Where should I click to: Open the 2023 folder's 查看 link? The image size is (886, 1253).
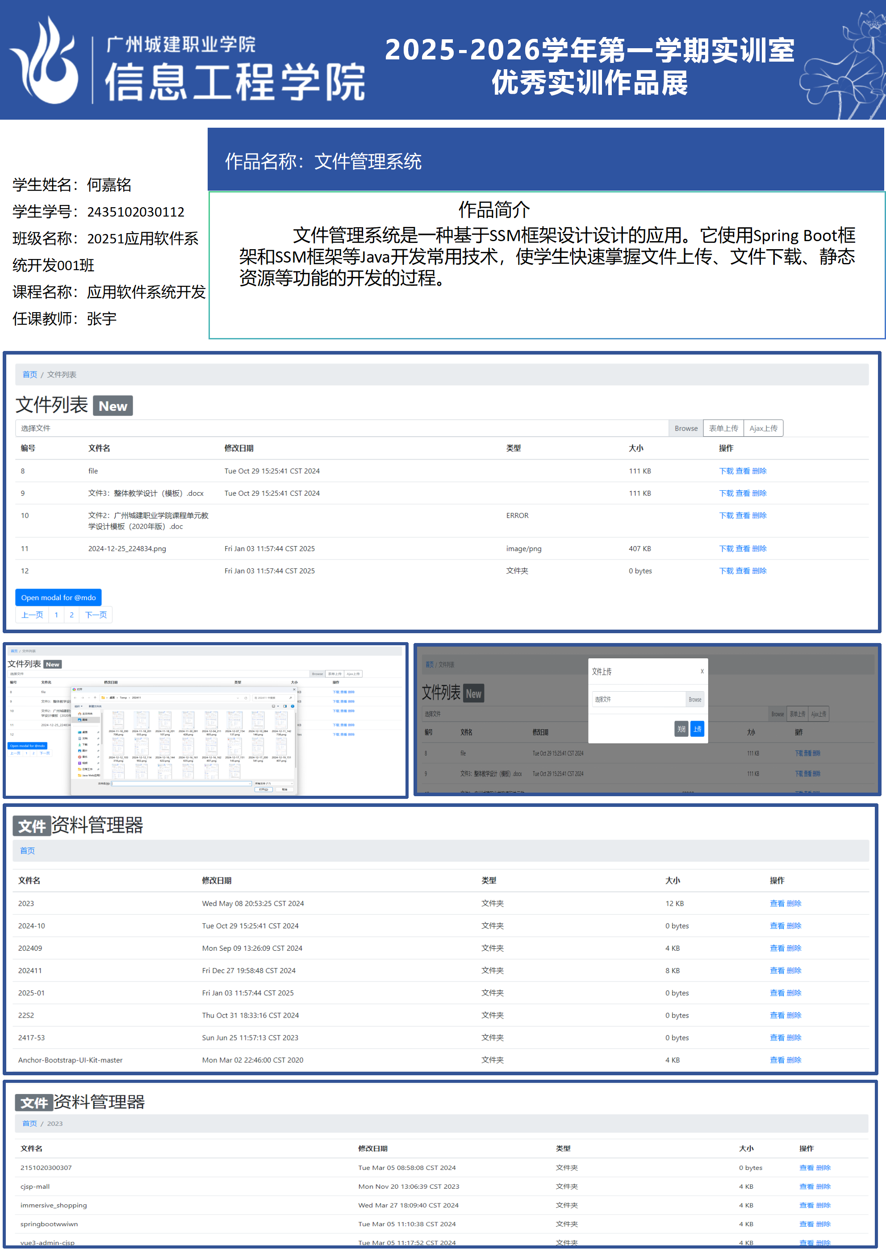(x=777, y=904)
